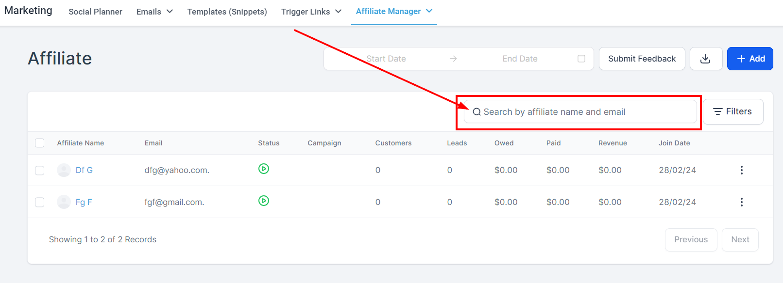Click the Paid column header
The width and height of the screenshot is (783, 283).
pyautogui.click(x=554, y=143)
